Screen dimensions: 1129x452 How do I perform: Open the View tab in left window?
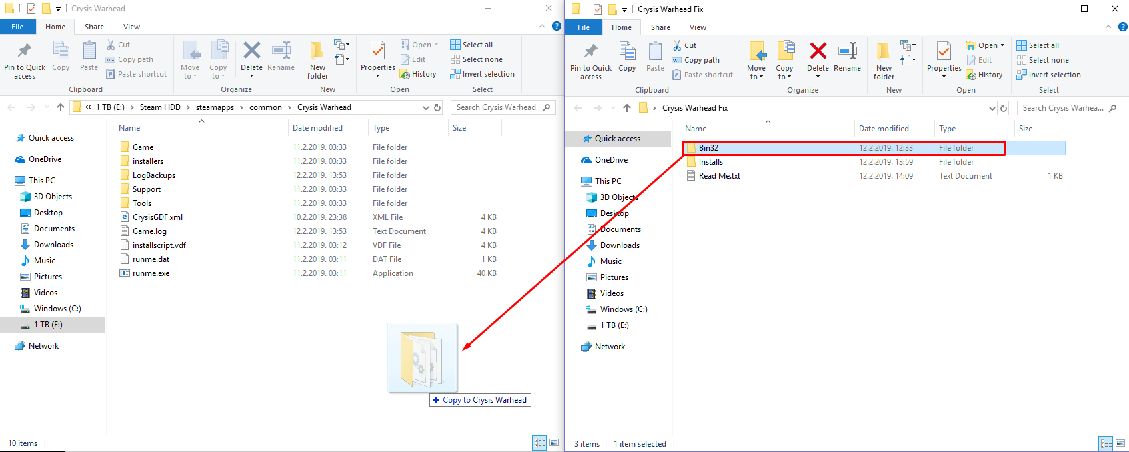pos(131,27)
